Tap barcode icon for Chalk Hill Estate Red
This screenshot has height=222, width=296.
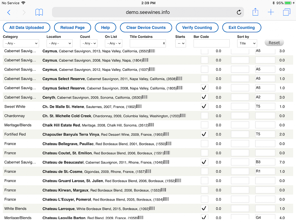pyautogui.click(x=151, y=125)
